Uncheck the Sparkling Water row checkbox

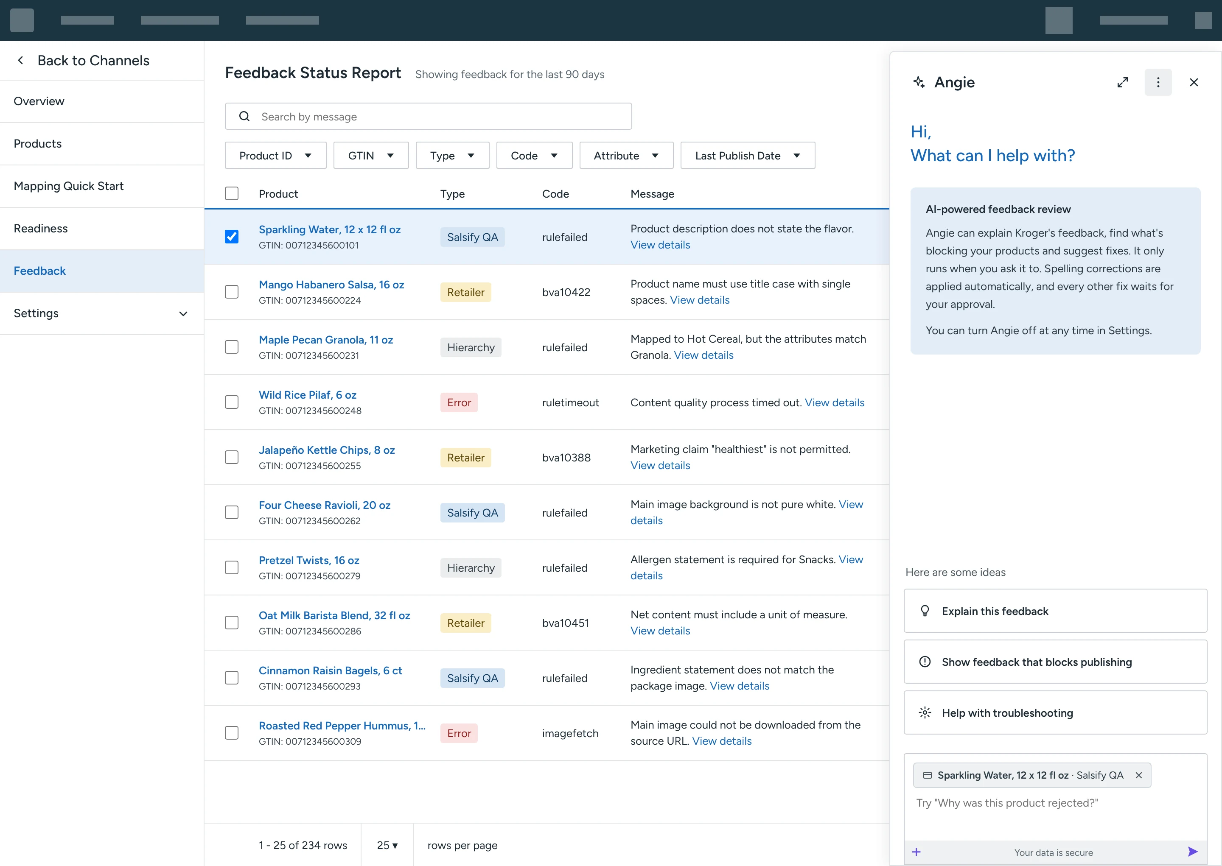[x=232, y=237]
